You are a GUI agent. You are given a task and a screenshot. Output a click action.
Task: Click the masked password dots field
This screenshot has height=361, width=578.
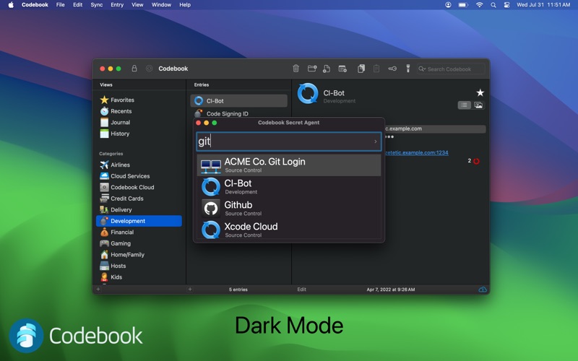point(389,136)
